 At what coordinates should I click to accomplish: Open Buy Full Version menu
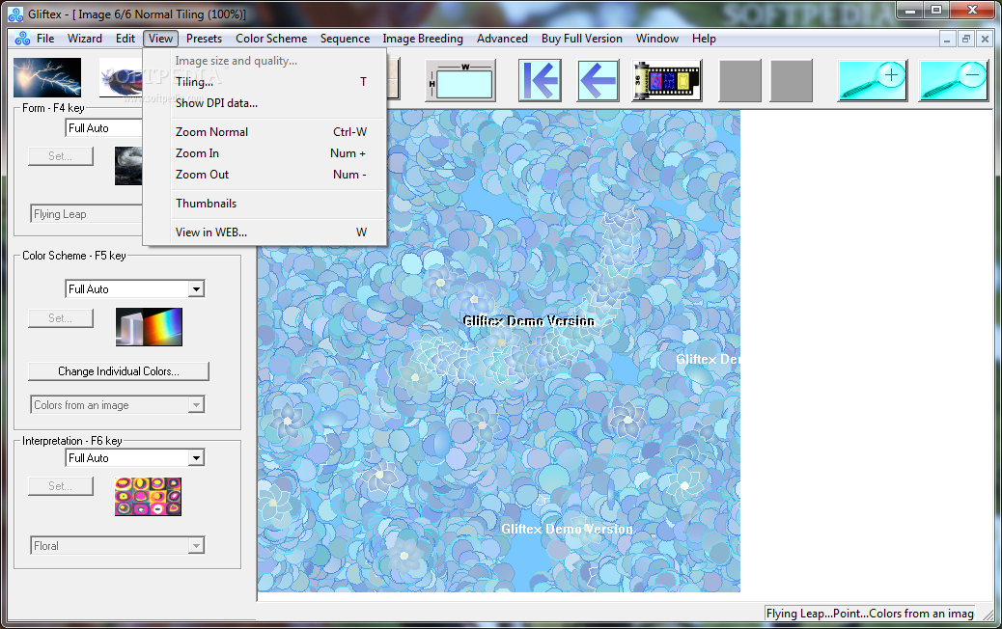(581, 39)
